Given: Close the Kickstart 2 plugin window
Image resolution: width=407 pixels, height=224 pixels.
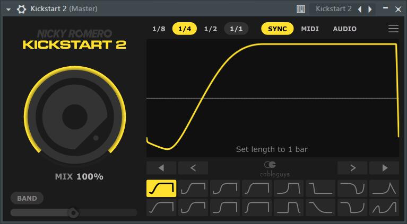Looking at the screenshot, I should tap(398, 10).
